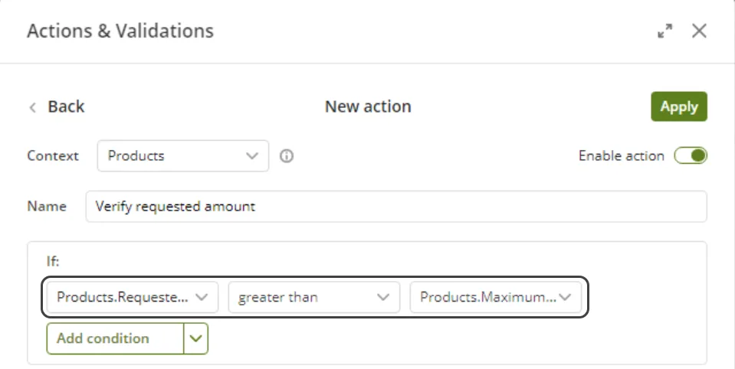Open the Context Products dropdown
This screenshot has height=369, width=735.
tap(183, 155)
